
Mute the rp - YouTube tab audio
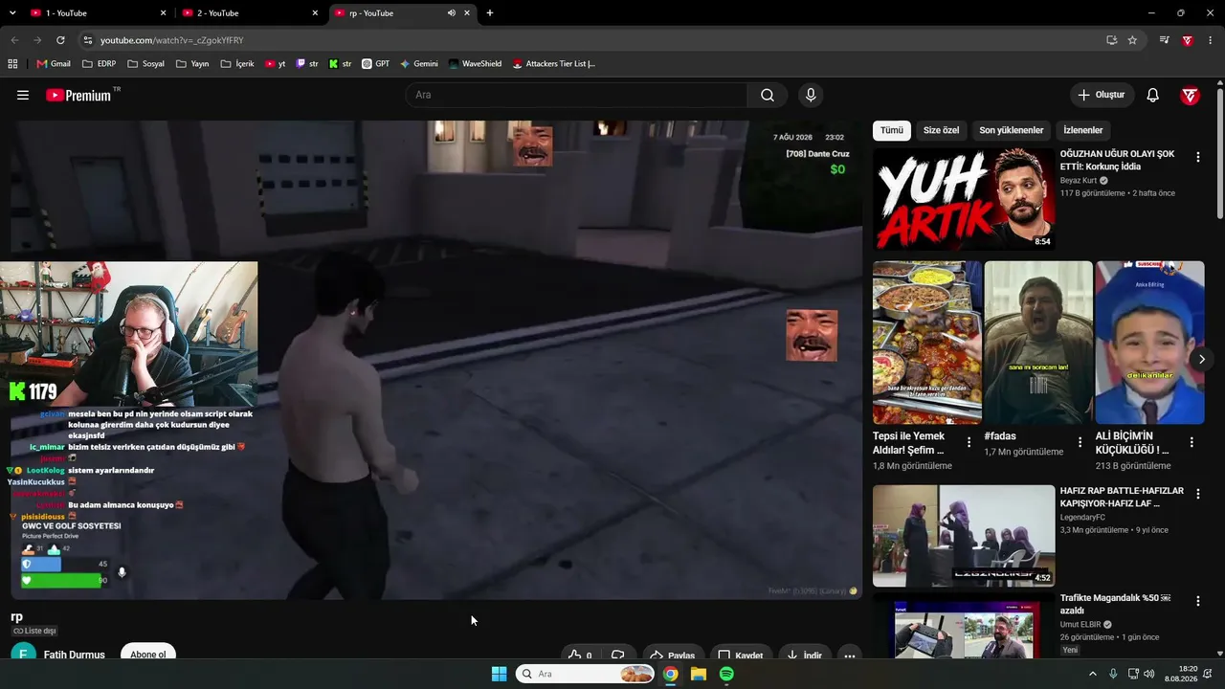(451, 13)
